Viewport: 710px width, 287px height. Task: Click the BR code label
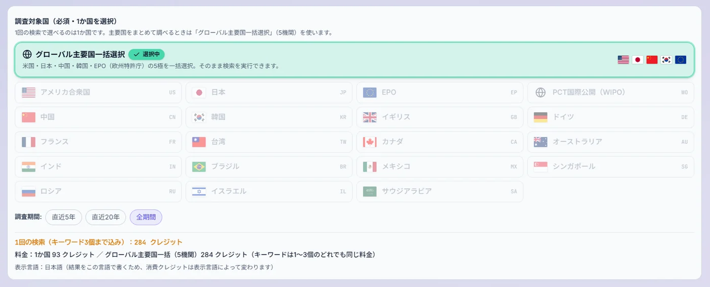[x=343, y=167]
